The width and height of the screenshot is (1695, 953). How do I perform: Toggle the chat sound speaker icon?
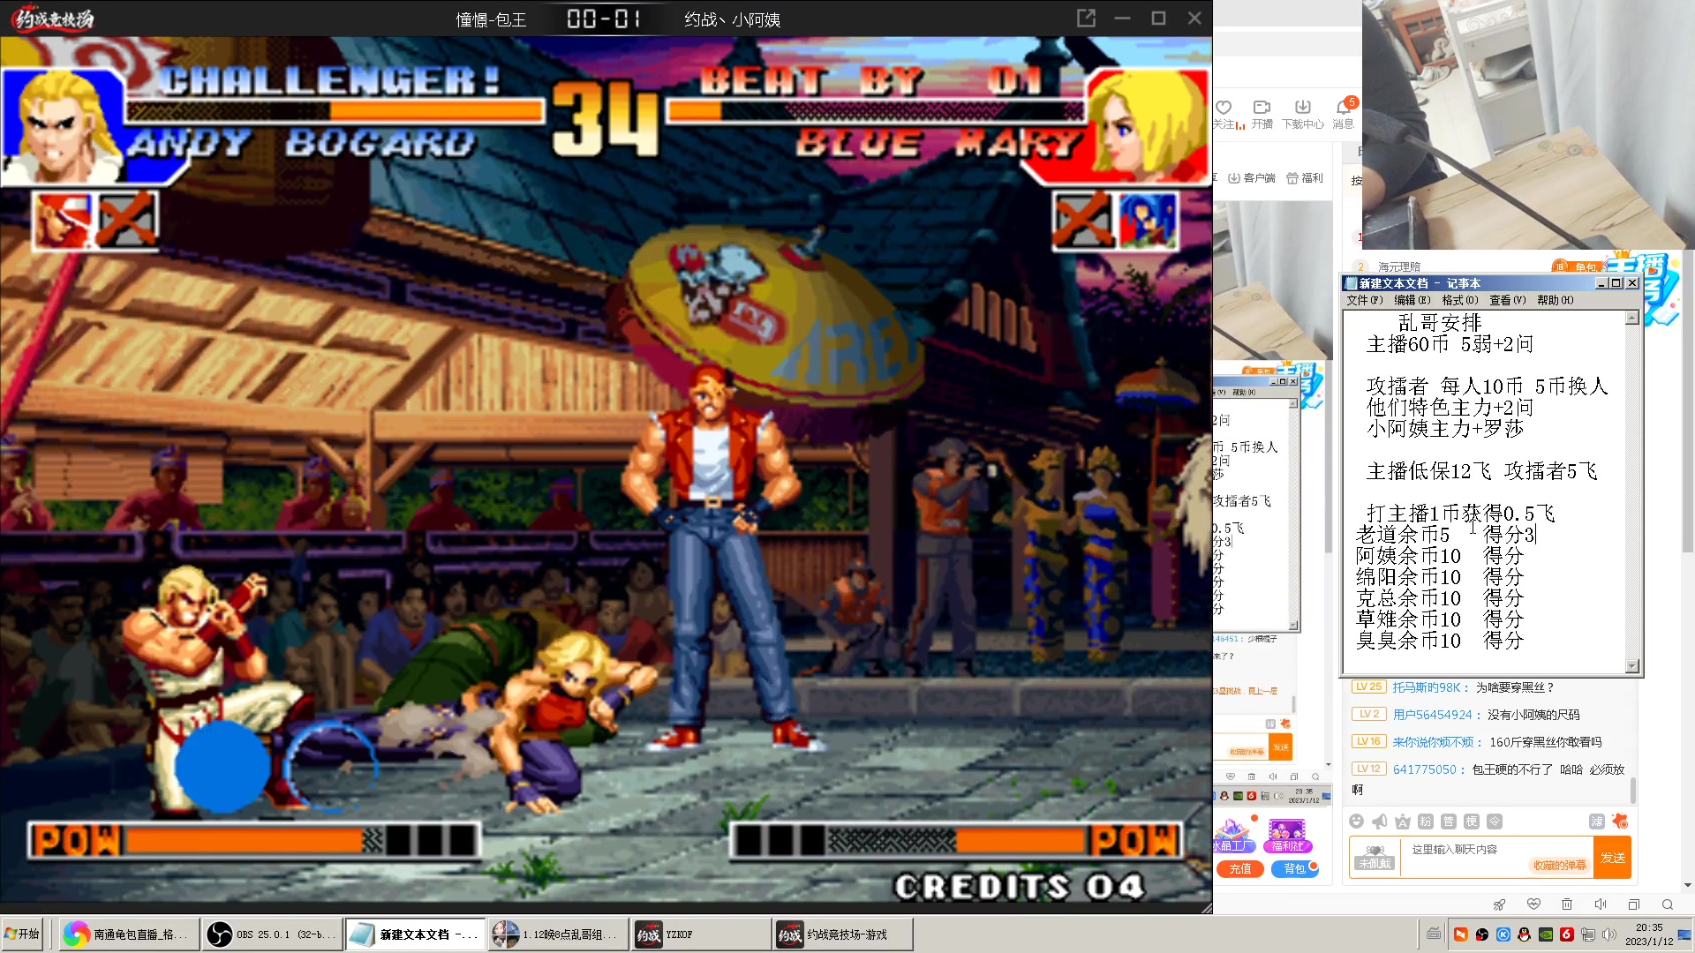click(1601, 904)
